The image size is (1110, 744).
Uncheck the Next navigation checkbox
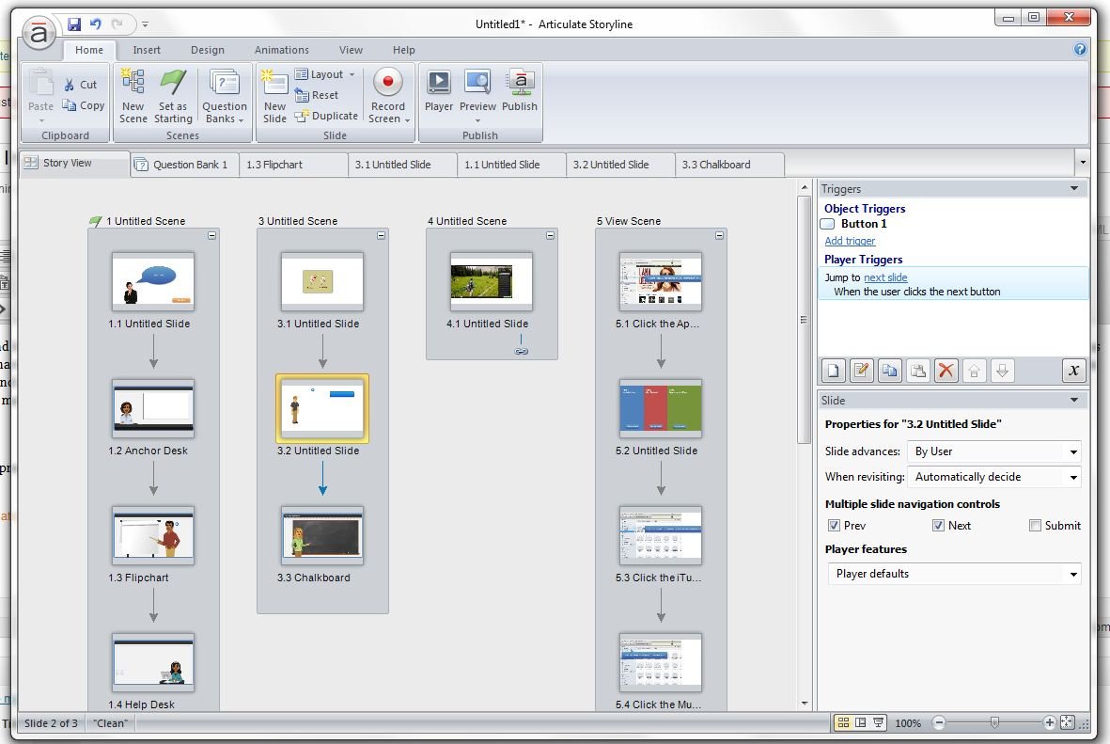938,526
